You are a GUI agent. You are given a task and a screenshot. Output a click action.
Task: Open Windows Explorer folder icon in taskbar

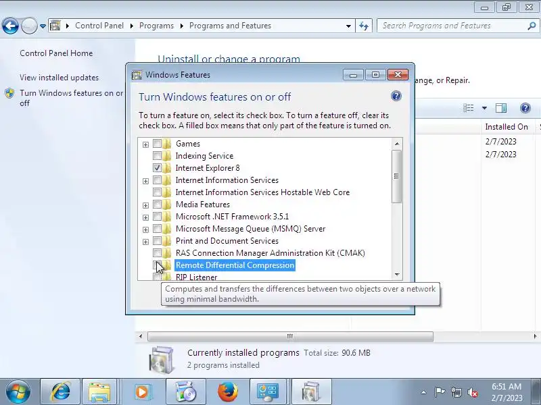pos(99,391)
